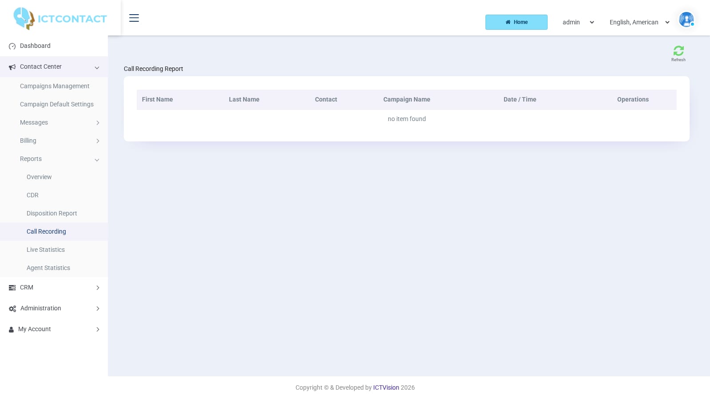The image size is (710, 399).
Task: Open the Billing menu item
Action: [54, 141]
